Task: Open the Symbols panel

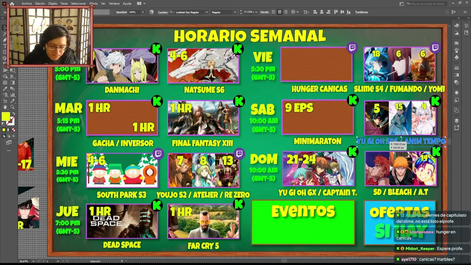Action: 457,57
